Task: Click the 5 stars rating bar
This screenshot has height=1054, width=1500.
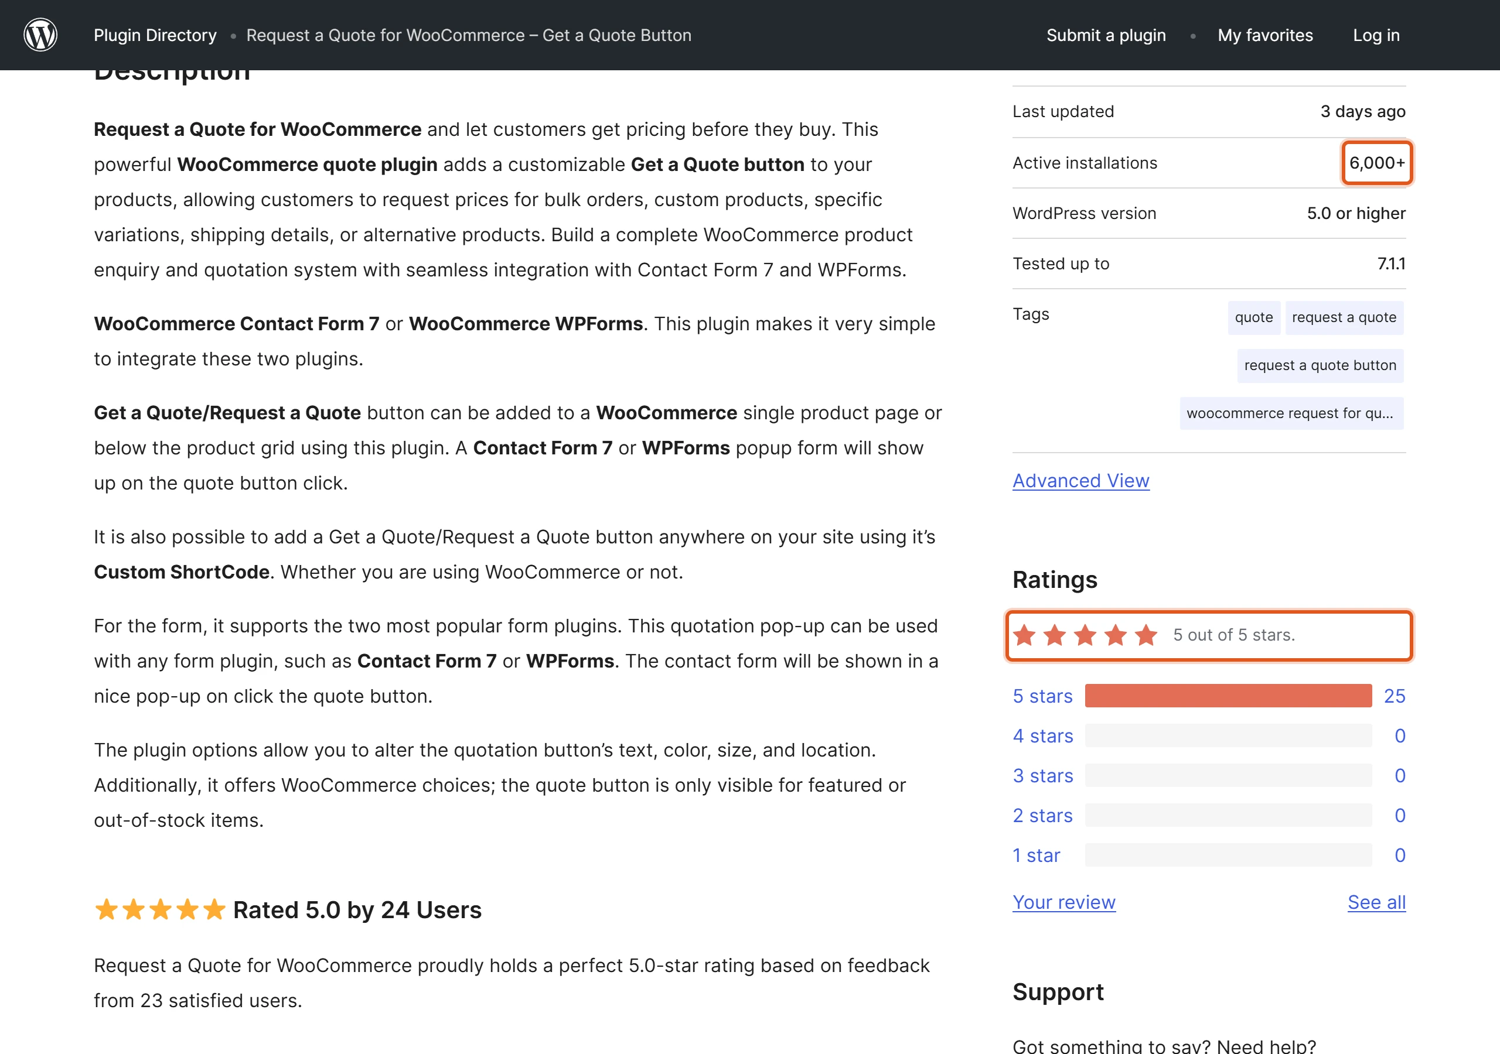Action: 1228,696
